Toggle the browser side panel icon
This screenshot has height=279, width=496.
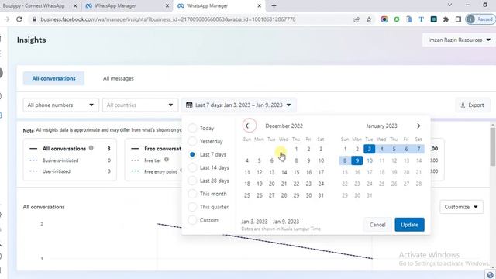coord(458,19)
